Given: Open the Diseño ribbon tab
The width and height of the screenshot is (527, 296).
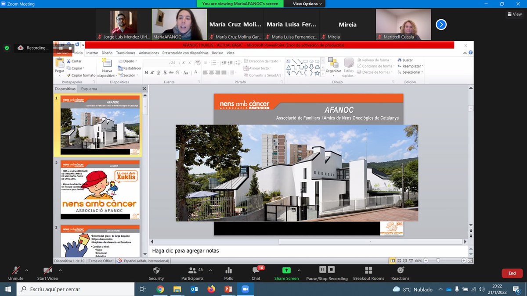Looking at the screenshot, I should 107,53.
